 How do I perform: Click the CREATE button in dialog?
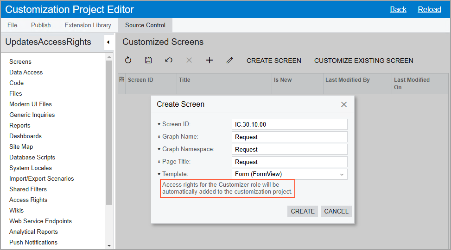303,211
